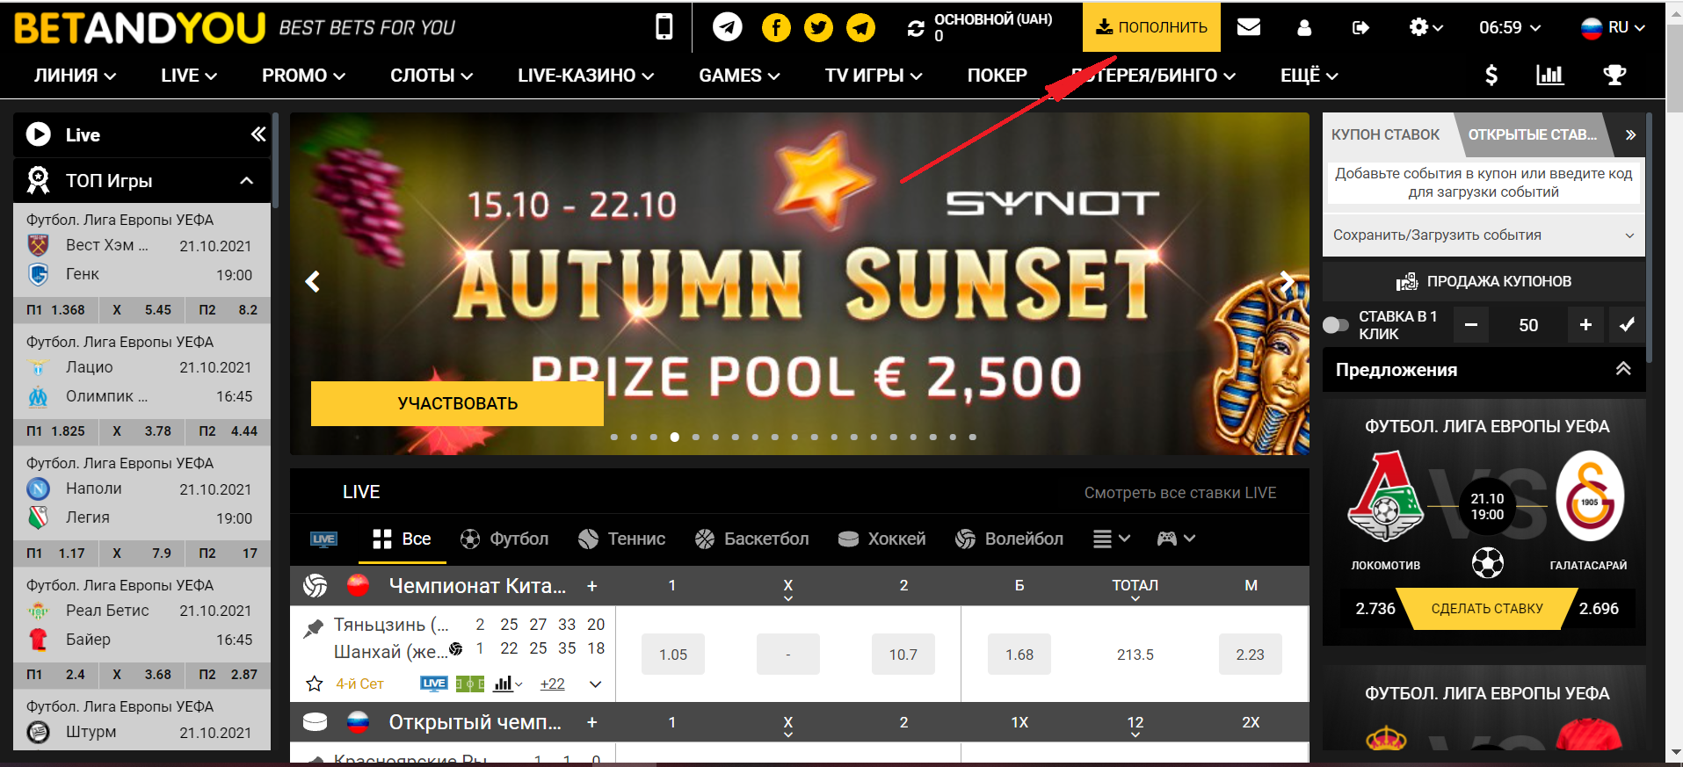1683x767 pixels.
Task: Open the 06:59 time zone dropdown
Action: (1510, 27)
